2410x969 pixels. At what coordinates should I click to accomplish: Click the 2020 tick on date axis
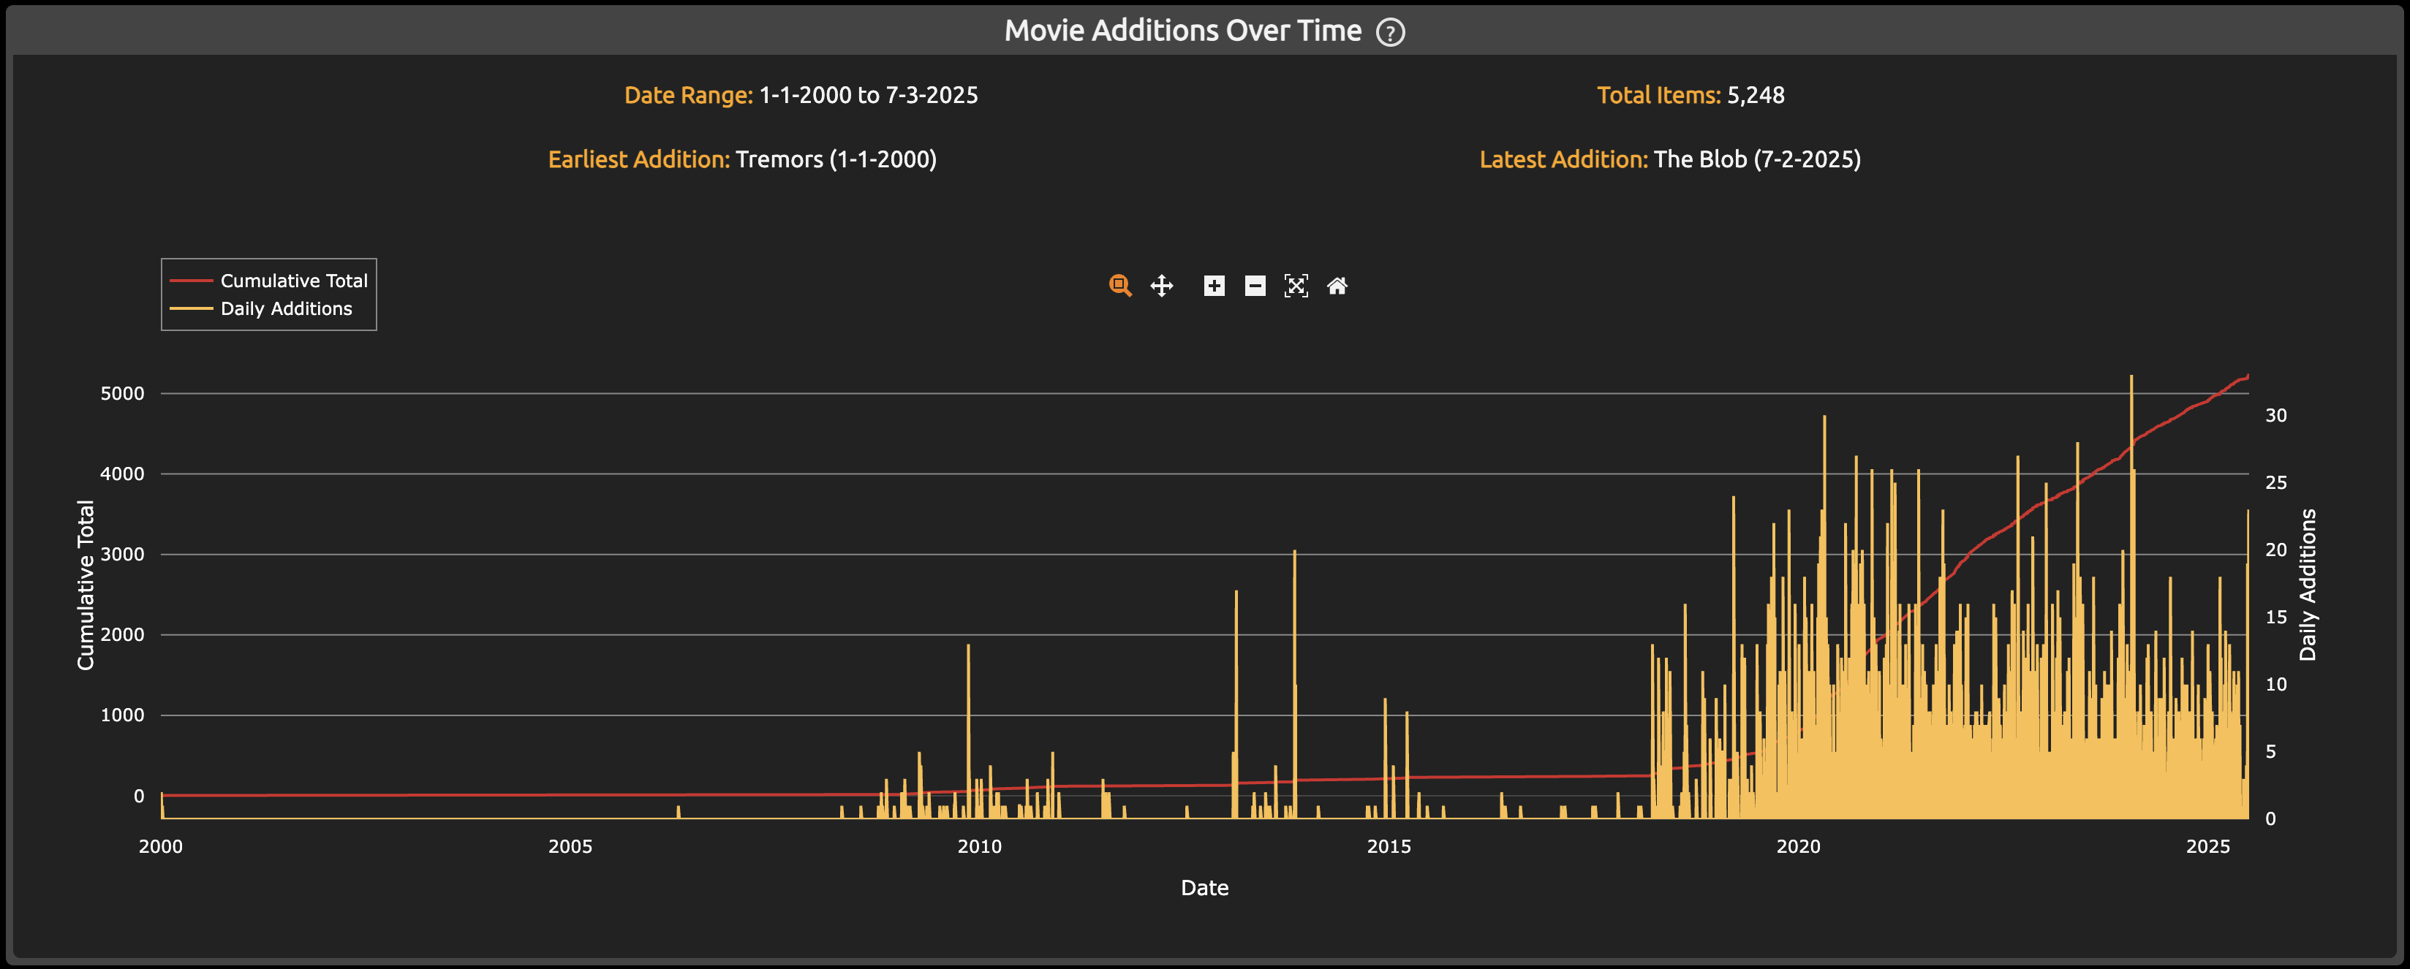pos(1797,846)
